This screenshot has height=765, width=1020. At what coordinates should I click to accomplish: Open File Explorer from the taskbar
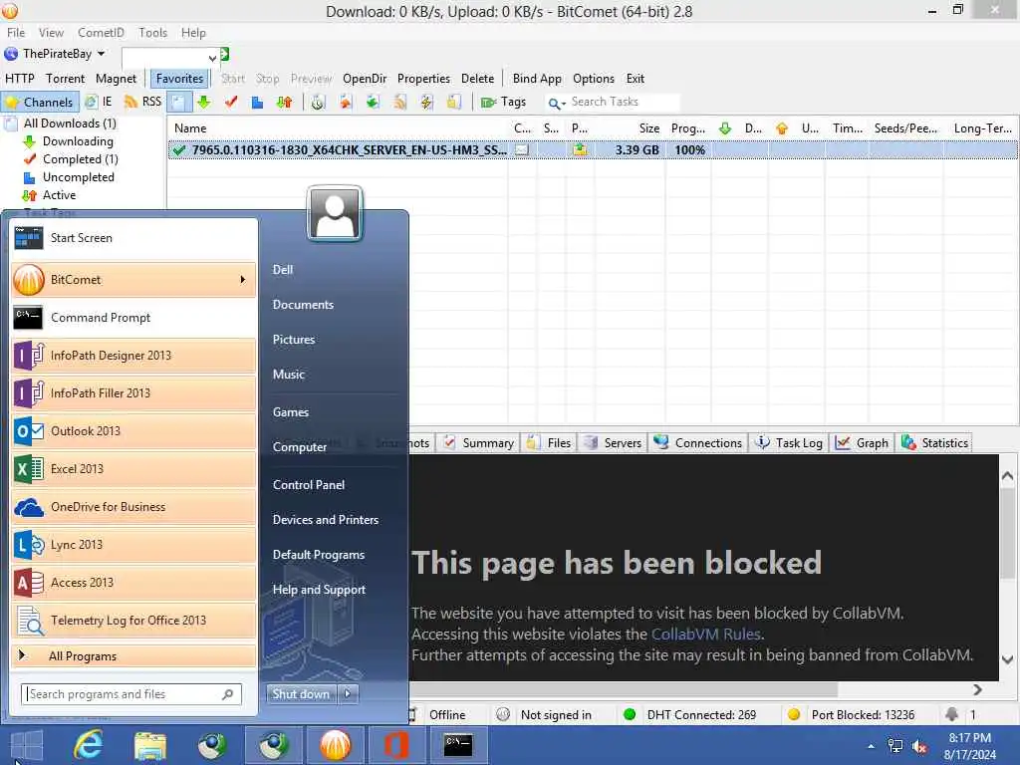pyautogui.click(x=150, y=745)
